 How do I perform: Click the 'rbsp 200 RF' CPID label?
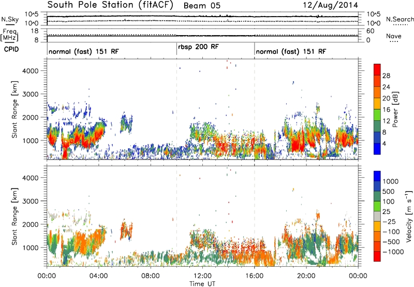point(198,47)
